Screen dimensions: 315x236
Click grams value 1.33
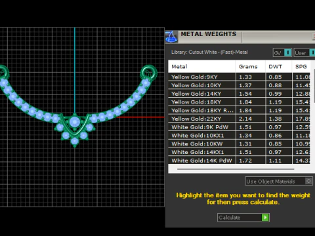(245, 77)
